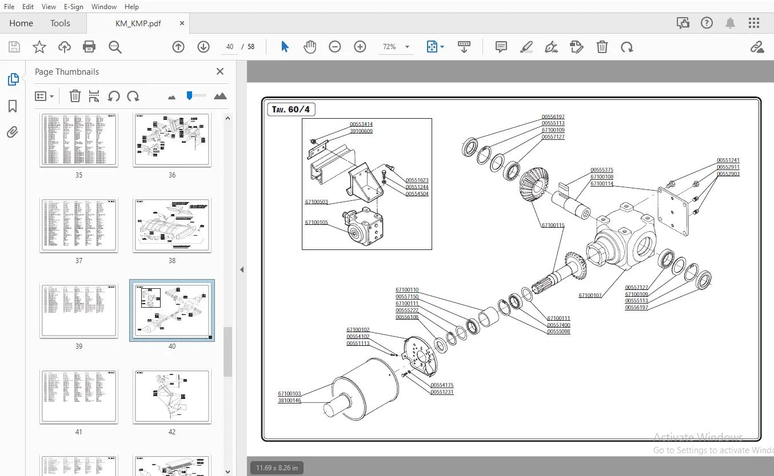
Task: Activate the Hand pan tool
Action: coord(310,47)
